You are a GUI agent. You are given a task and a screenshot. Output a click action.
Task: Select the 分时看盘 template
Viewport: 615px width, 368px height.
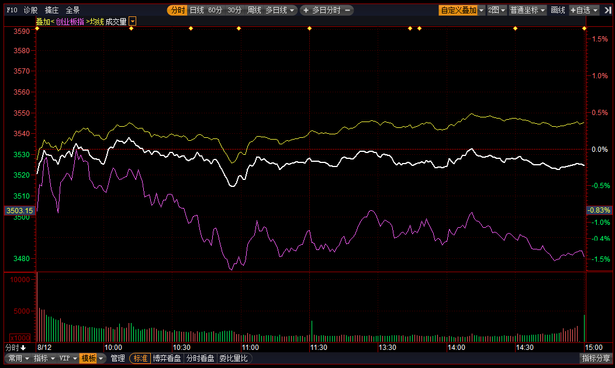pos(200,358)
